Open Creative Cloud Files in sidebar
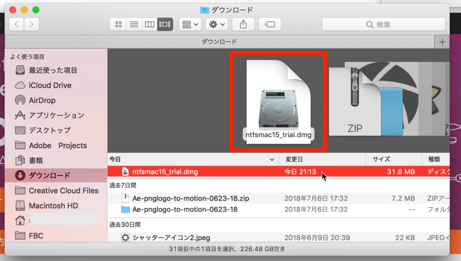The image size is (461, 261). (56, 191)
